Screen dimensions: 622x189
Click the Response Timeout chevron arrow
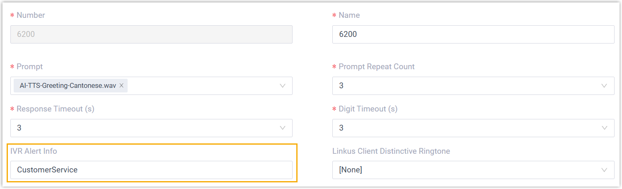pyautogui.click(x=283, y=128)
